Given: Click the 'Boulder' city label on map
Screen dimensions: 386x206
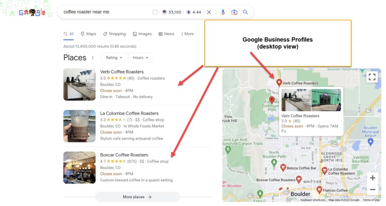Looking at the screenshot, I should 300,194.
